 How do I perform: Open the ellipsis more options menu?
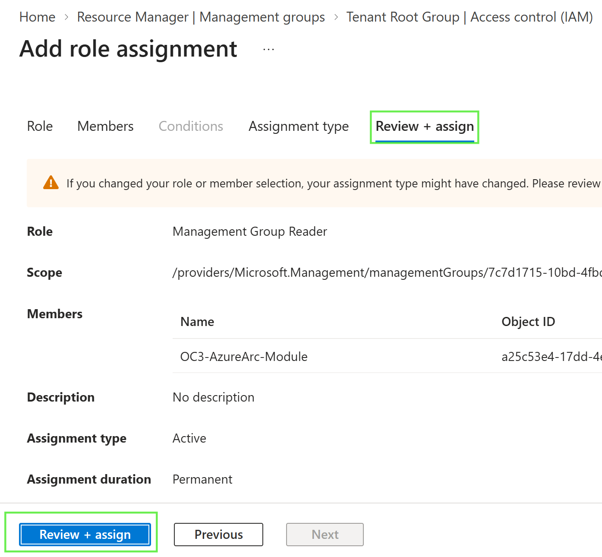[x=268, y=49]
